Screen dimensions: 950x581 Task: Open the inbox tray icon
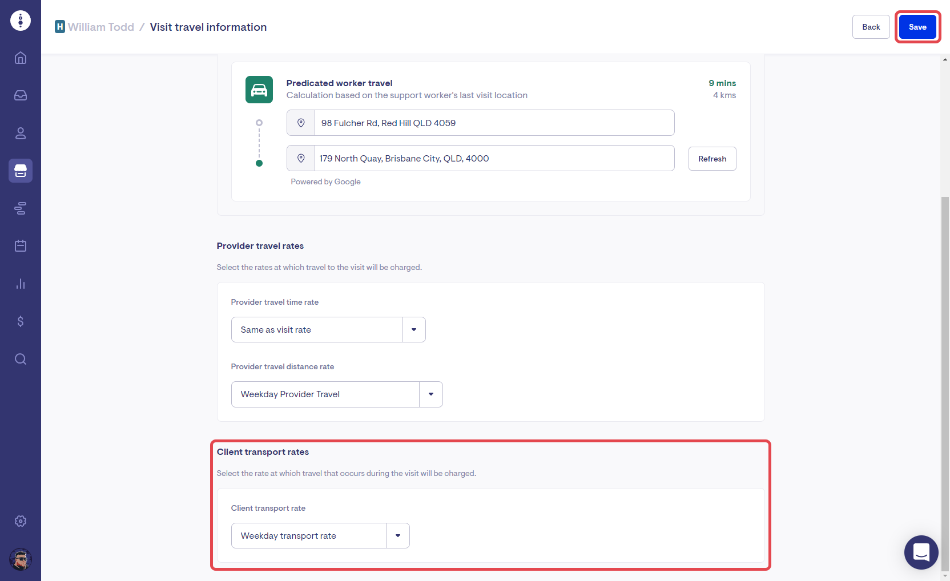[21, 95]
